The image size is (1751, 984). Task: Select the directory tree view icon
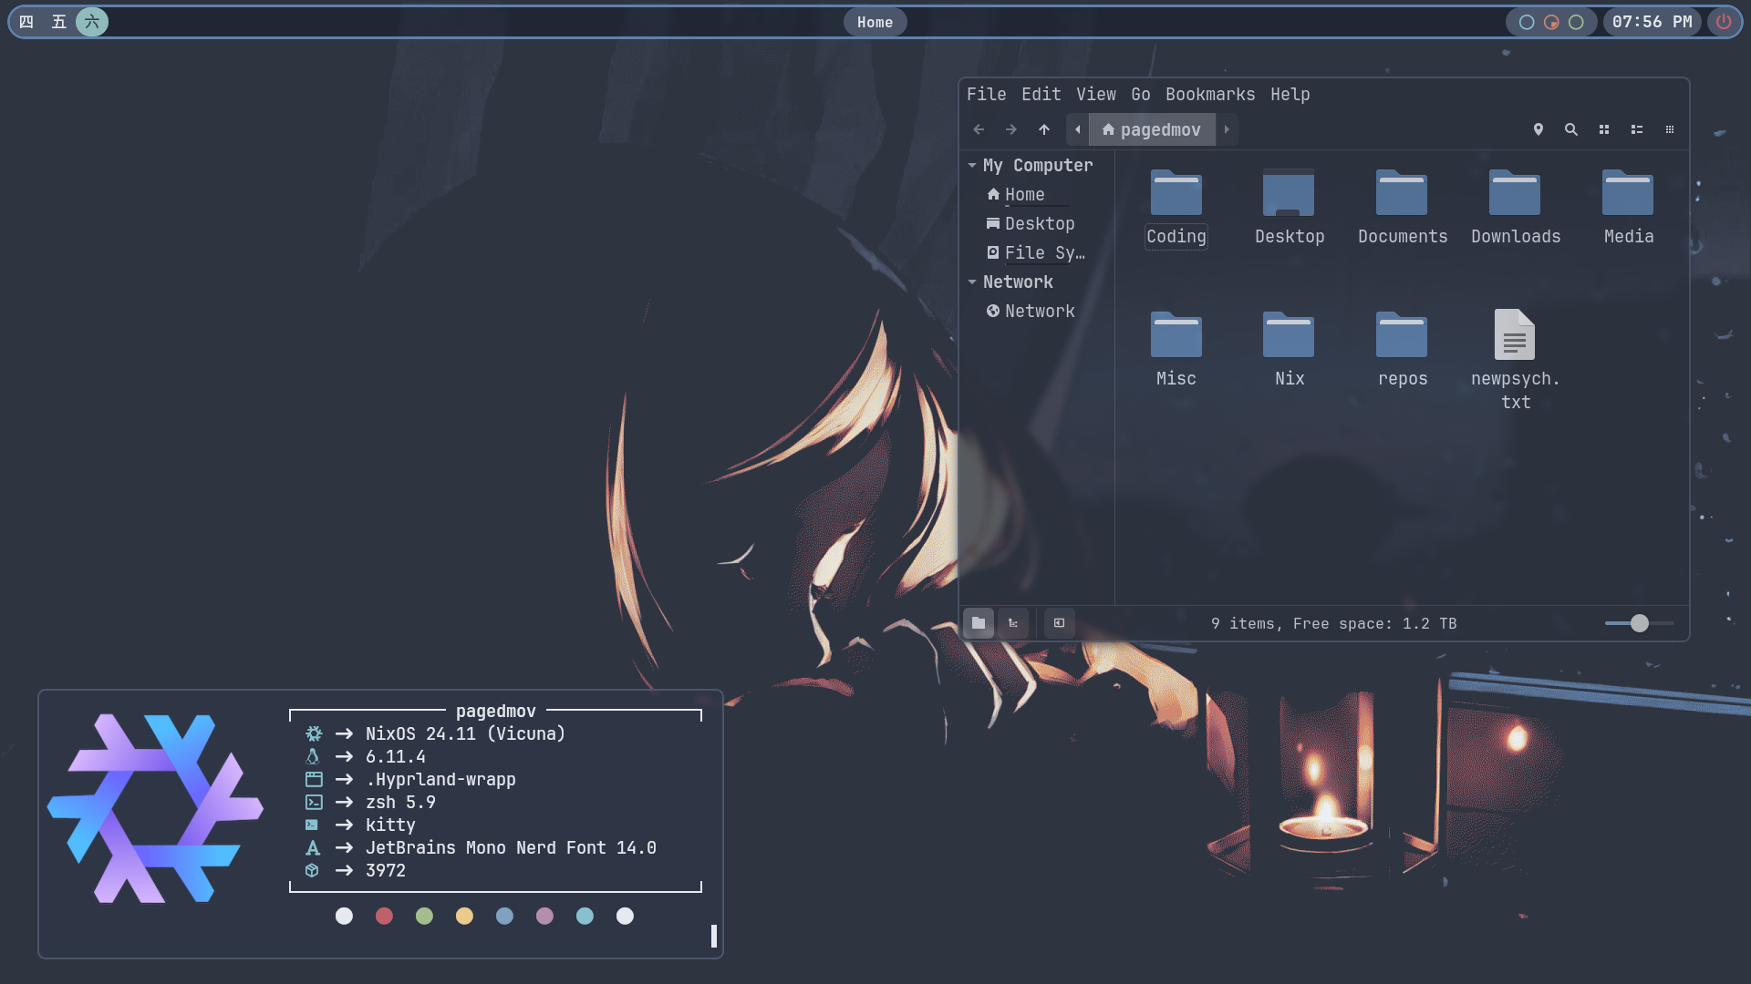[1014, 623]
